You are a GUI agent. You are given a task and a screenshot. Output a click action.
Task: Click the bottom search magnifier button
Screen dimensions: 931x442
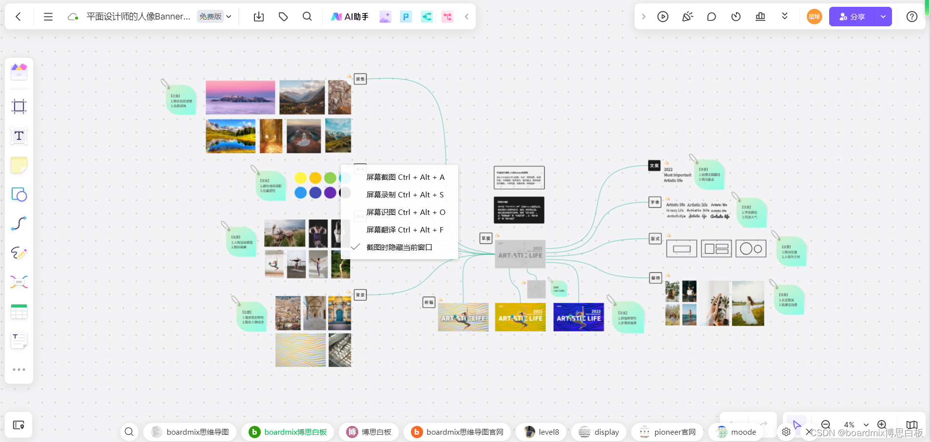(129, 432)
